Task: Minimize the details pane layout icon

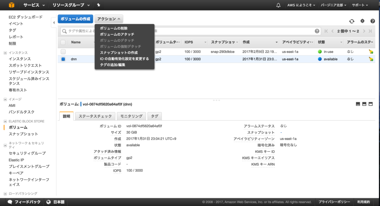Action: click(x=358, y=104)
